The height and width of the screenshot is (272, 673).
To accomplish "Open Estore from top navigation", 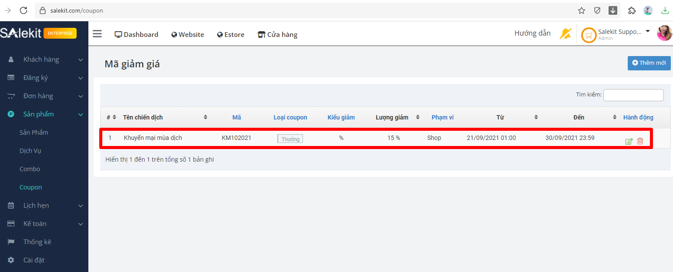I will (x=231, y=34).
